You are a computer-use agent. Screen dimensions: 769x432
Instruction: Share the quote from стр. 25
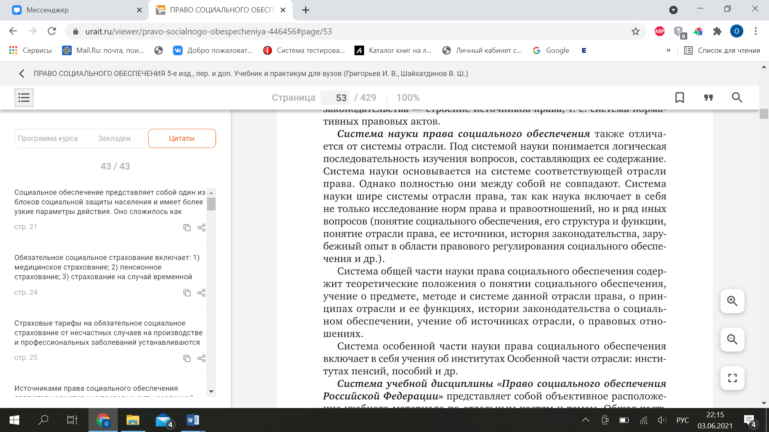[x=201, y=358]
